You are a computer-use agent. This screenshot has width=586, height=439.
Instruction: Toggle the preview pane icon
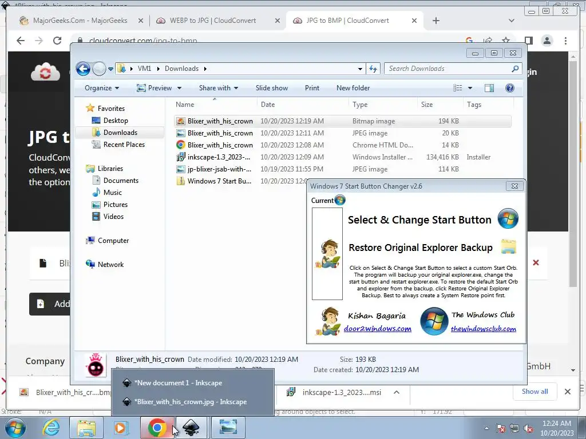coord(489,88)
